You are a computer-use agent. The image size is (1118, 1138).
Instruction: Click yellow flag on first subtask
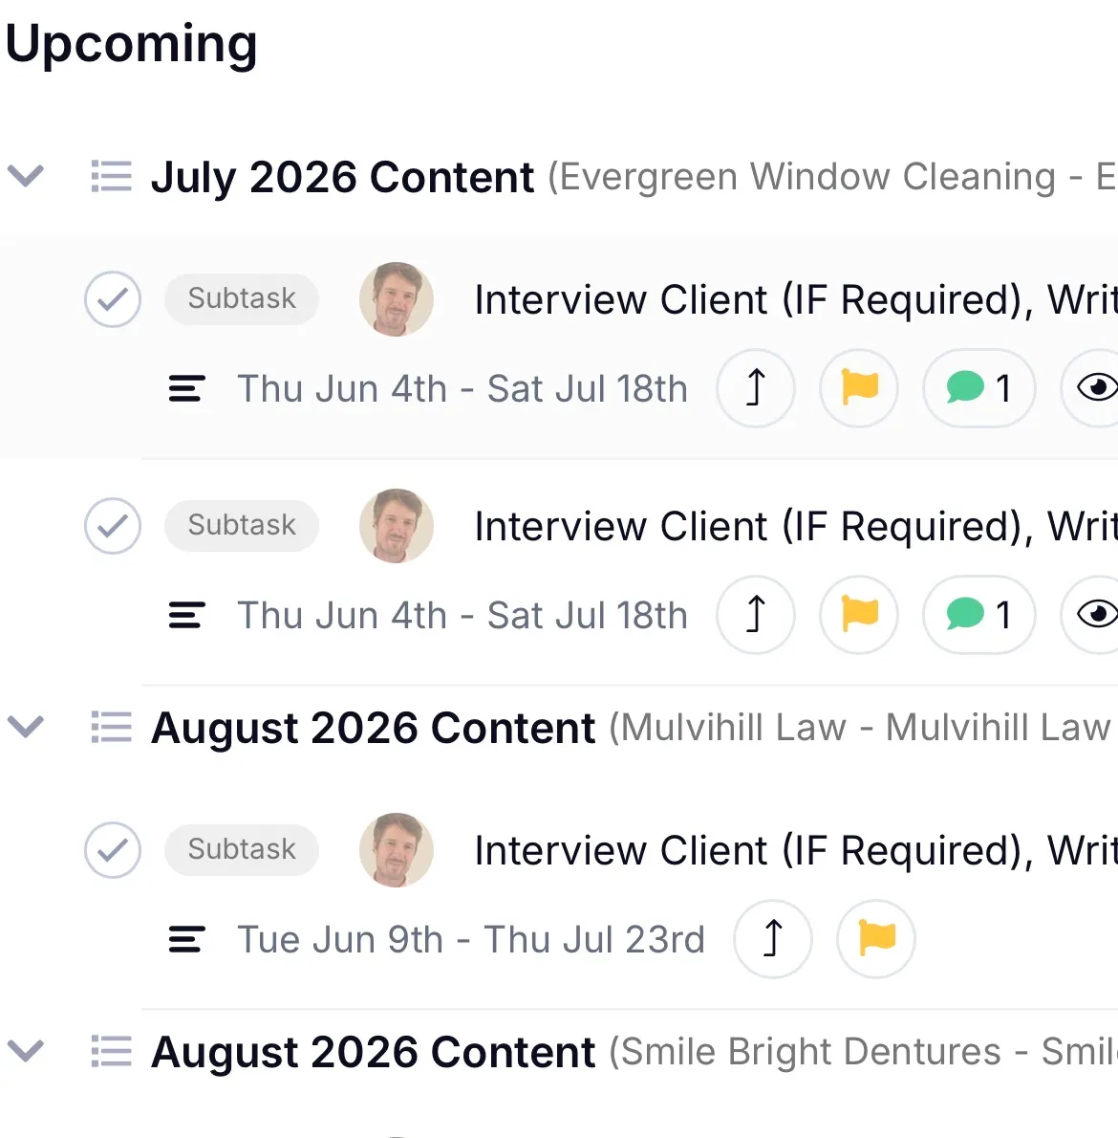tap(859, 388)
